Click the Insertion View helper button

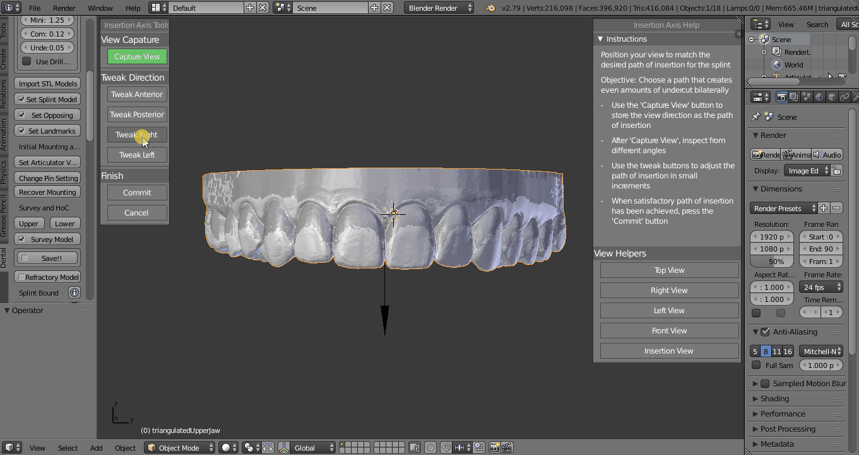click(x=669, y=350)
